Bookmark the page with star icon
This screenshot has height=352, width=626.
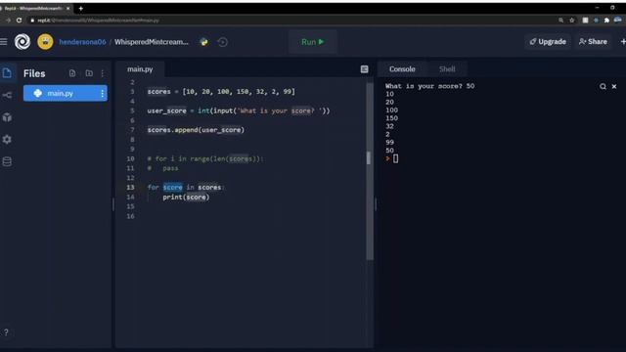[x=571, y=20]
